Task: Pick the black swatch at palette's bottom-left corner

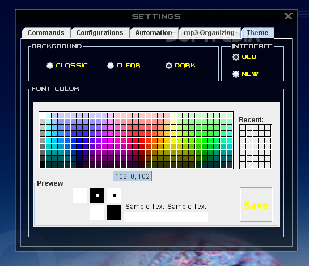Action: click(42, 165)
